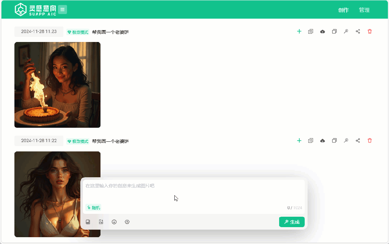Toggle the hamburger menu beside the logo
This screenshot has width=389, height=244.
click(x=62, y=10)
